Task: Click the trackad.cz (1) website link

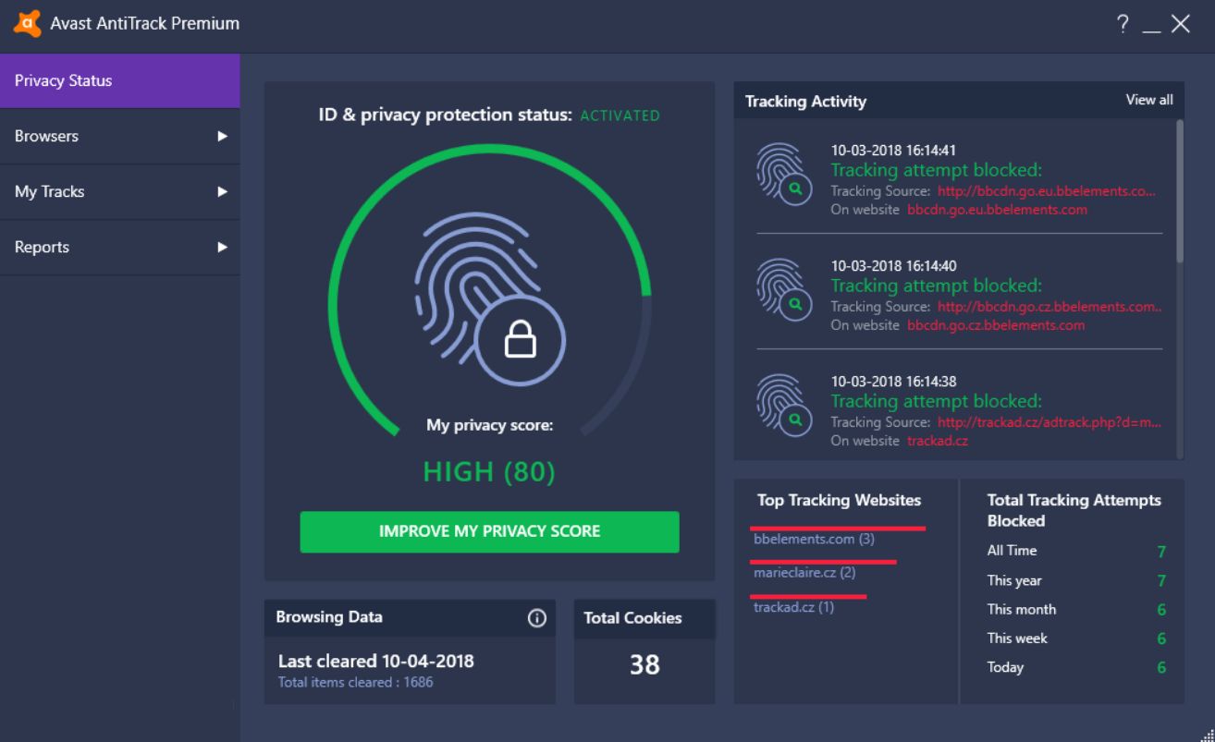Action: tap(793, 608)
